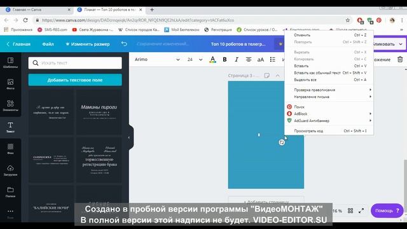
Task: Expand Направление письма submenu
Action: click(329, 97)
